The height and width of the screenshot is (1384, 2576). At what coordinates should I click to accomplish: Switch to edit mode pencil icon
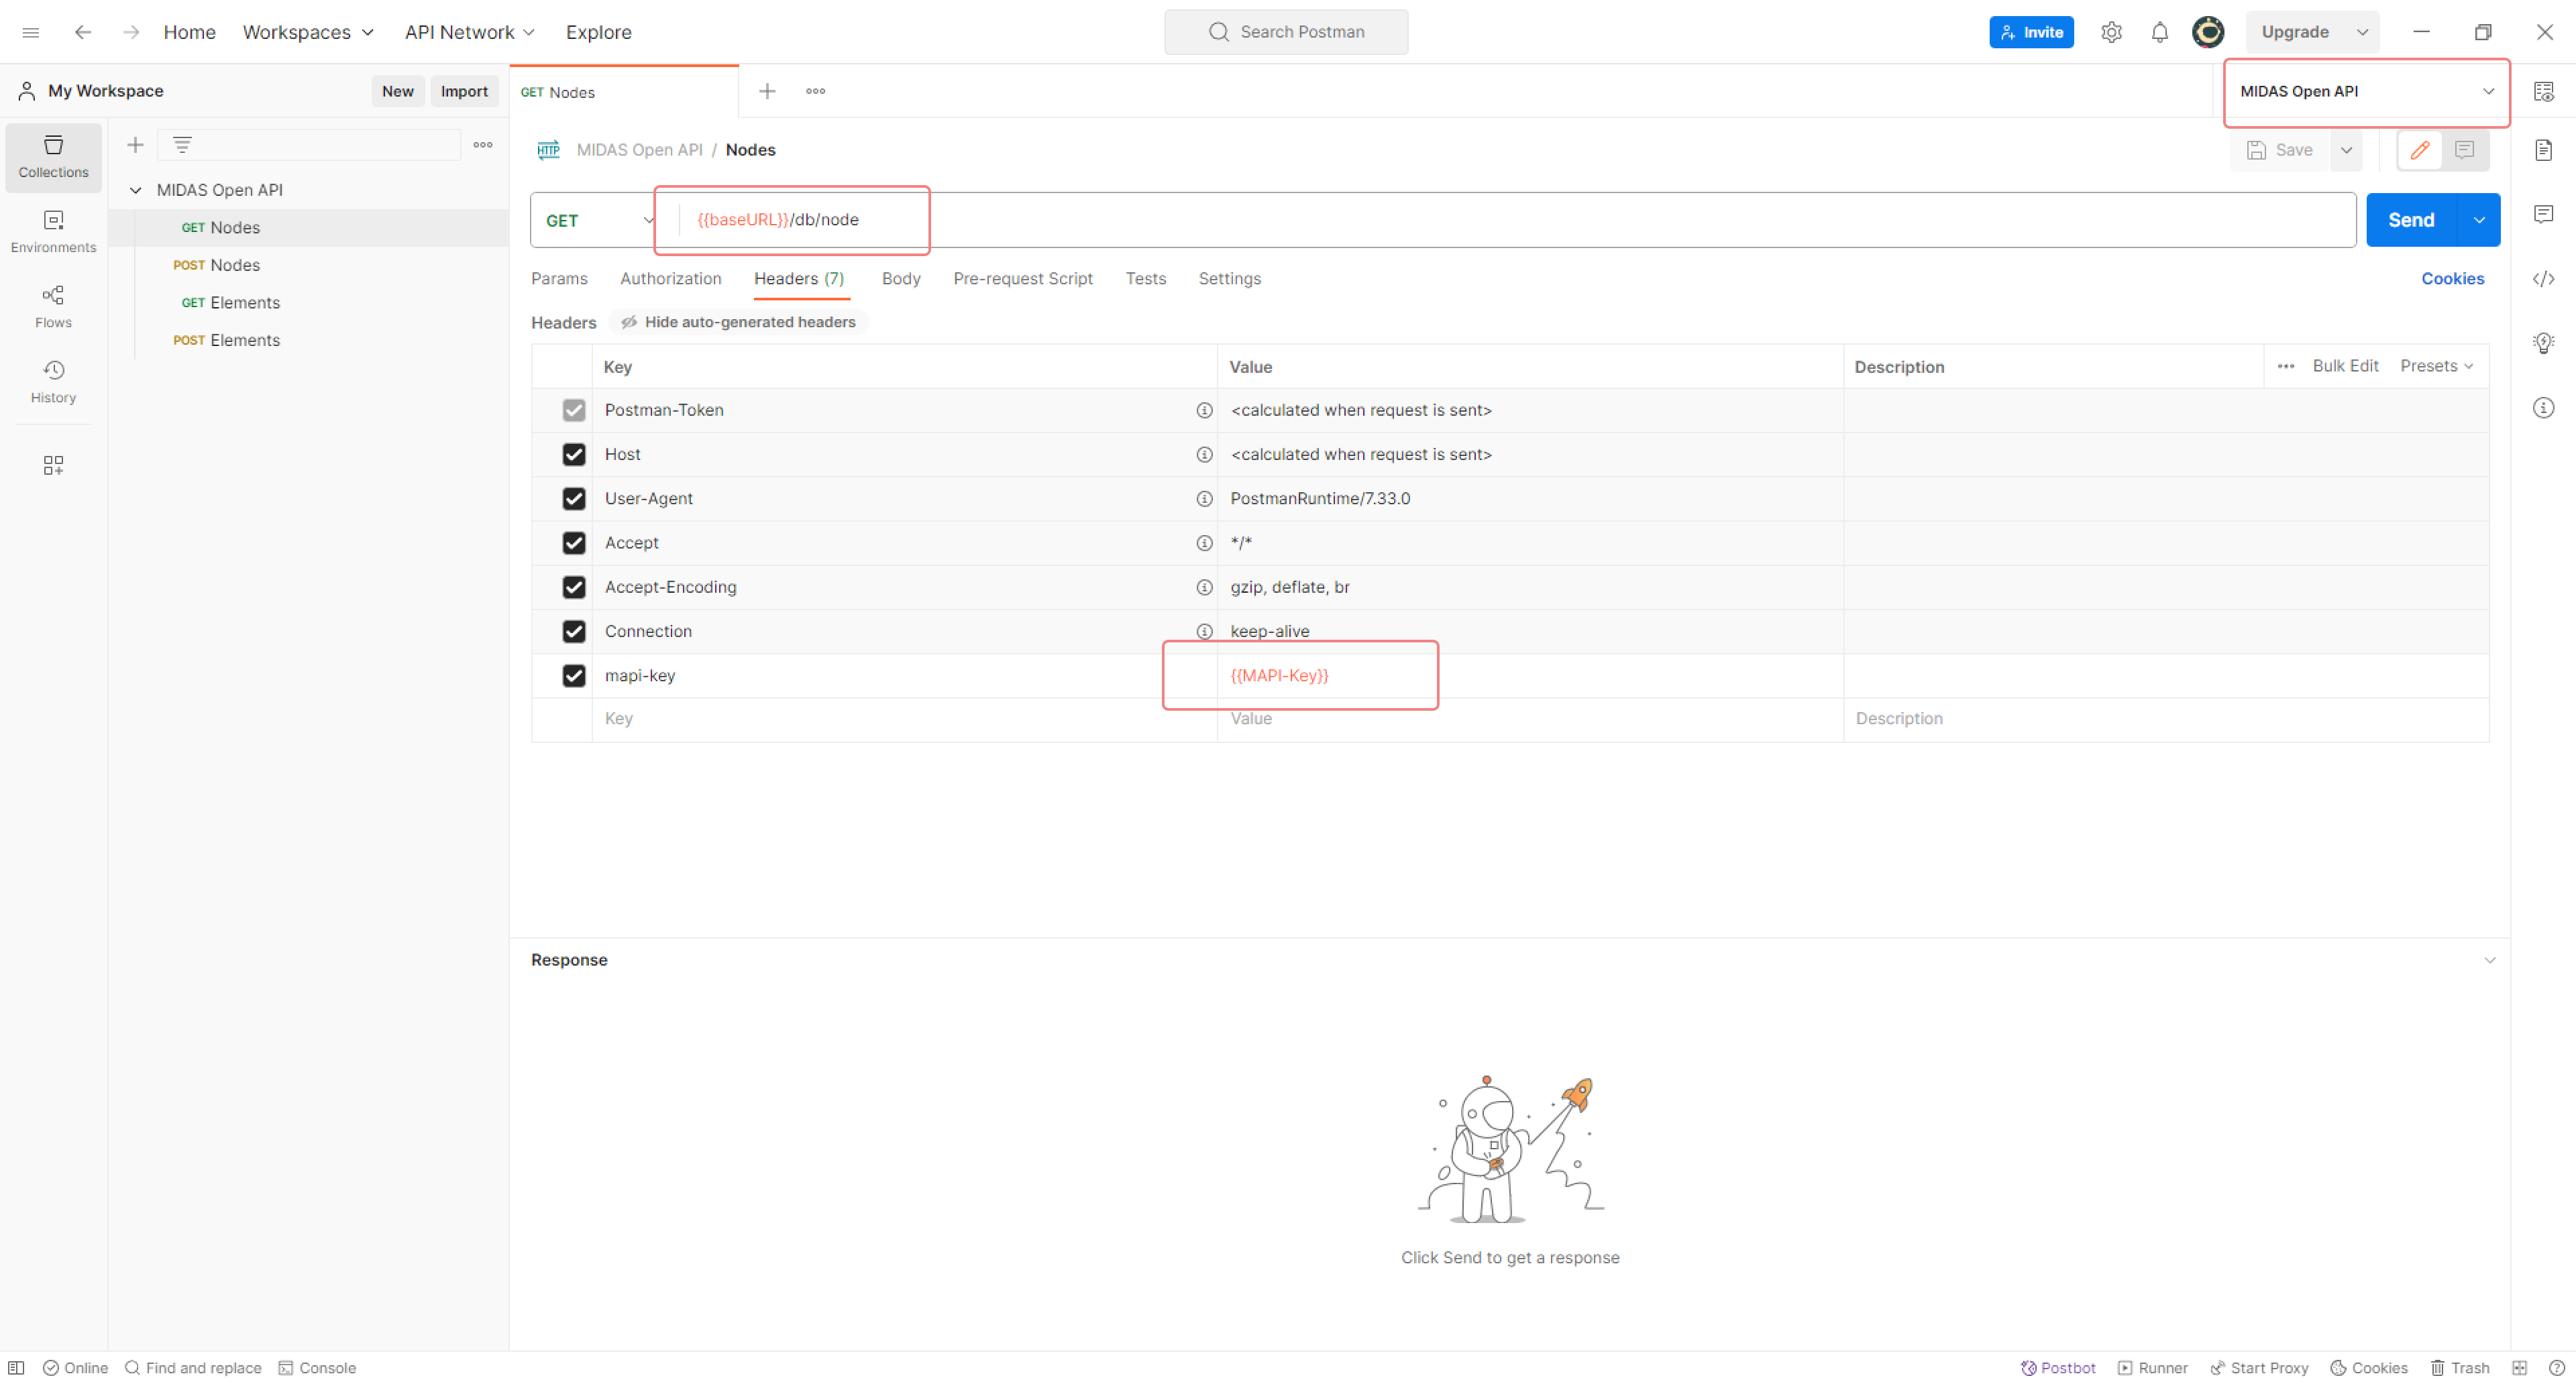point(2420,150)
